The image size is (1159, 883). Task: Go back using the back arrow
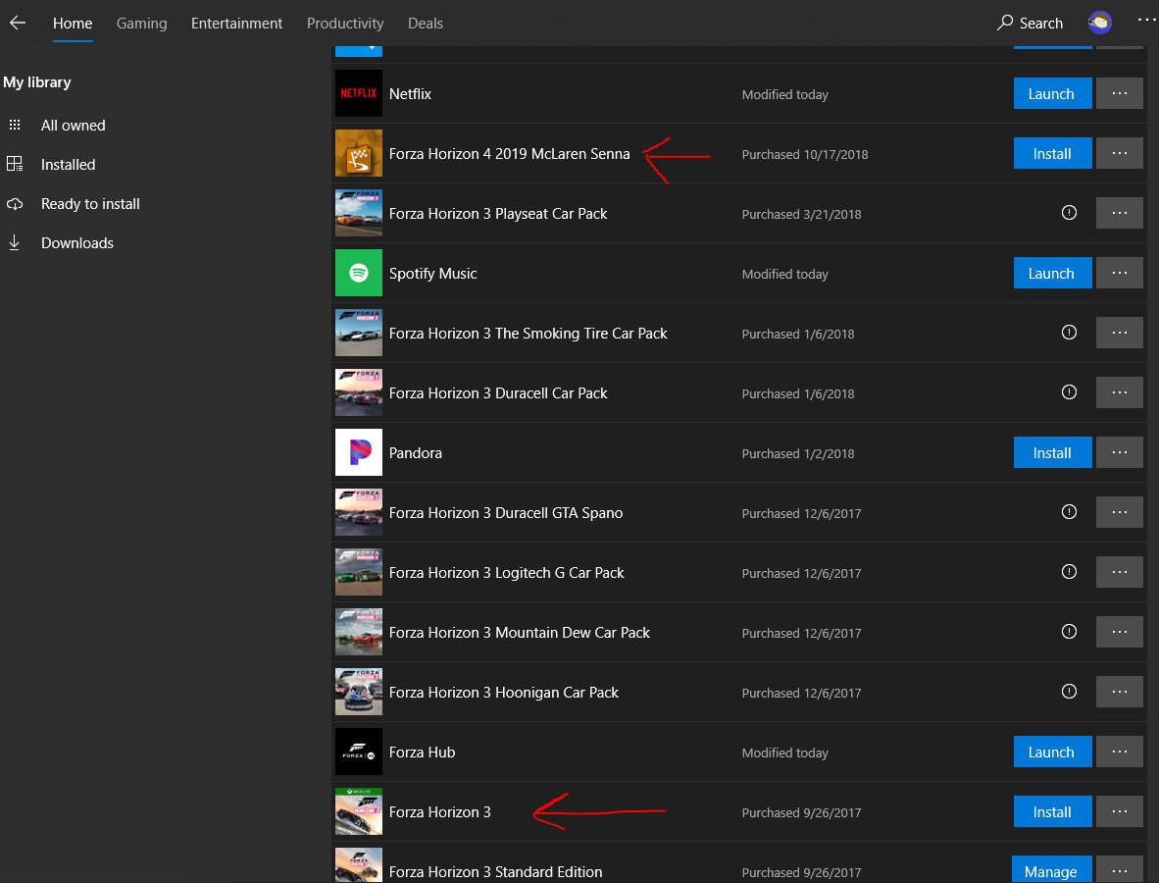(x=18, y=23)
